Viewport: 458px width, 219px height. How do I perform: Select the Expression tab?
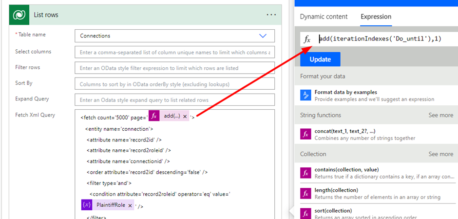point(376,17)
